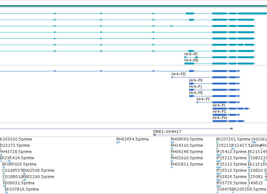The image size is (267, 194).
Task: Click the RH02831.5prime EST label
Action: point(187,164)
